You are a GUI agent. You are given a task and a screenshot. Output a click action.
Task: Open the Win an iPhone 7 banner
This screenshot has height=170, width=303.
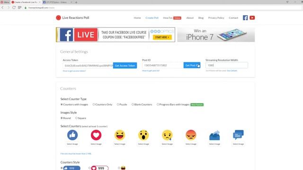[216, 34]
